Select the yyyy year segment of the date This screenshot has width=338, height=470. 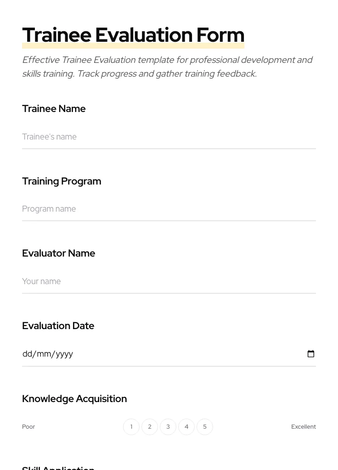64,354
